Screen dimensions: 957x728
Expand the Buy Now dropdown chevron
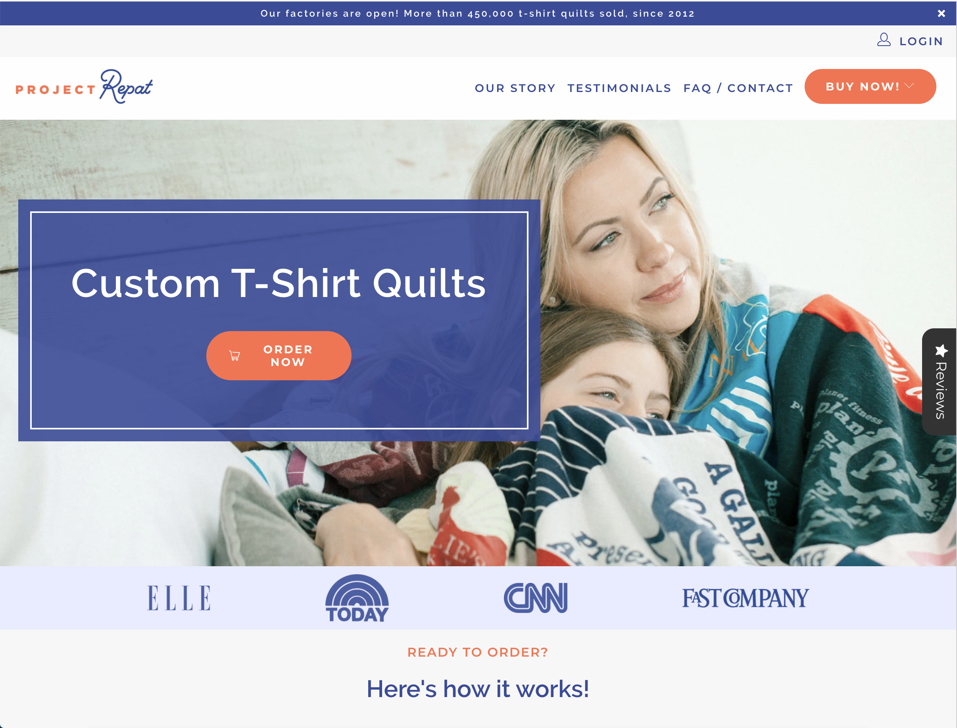coord(909,86)
